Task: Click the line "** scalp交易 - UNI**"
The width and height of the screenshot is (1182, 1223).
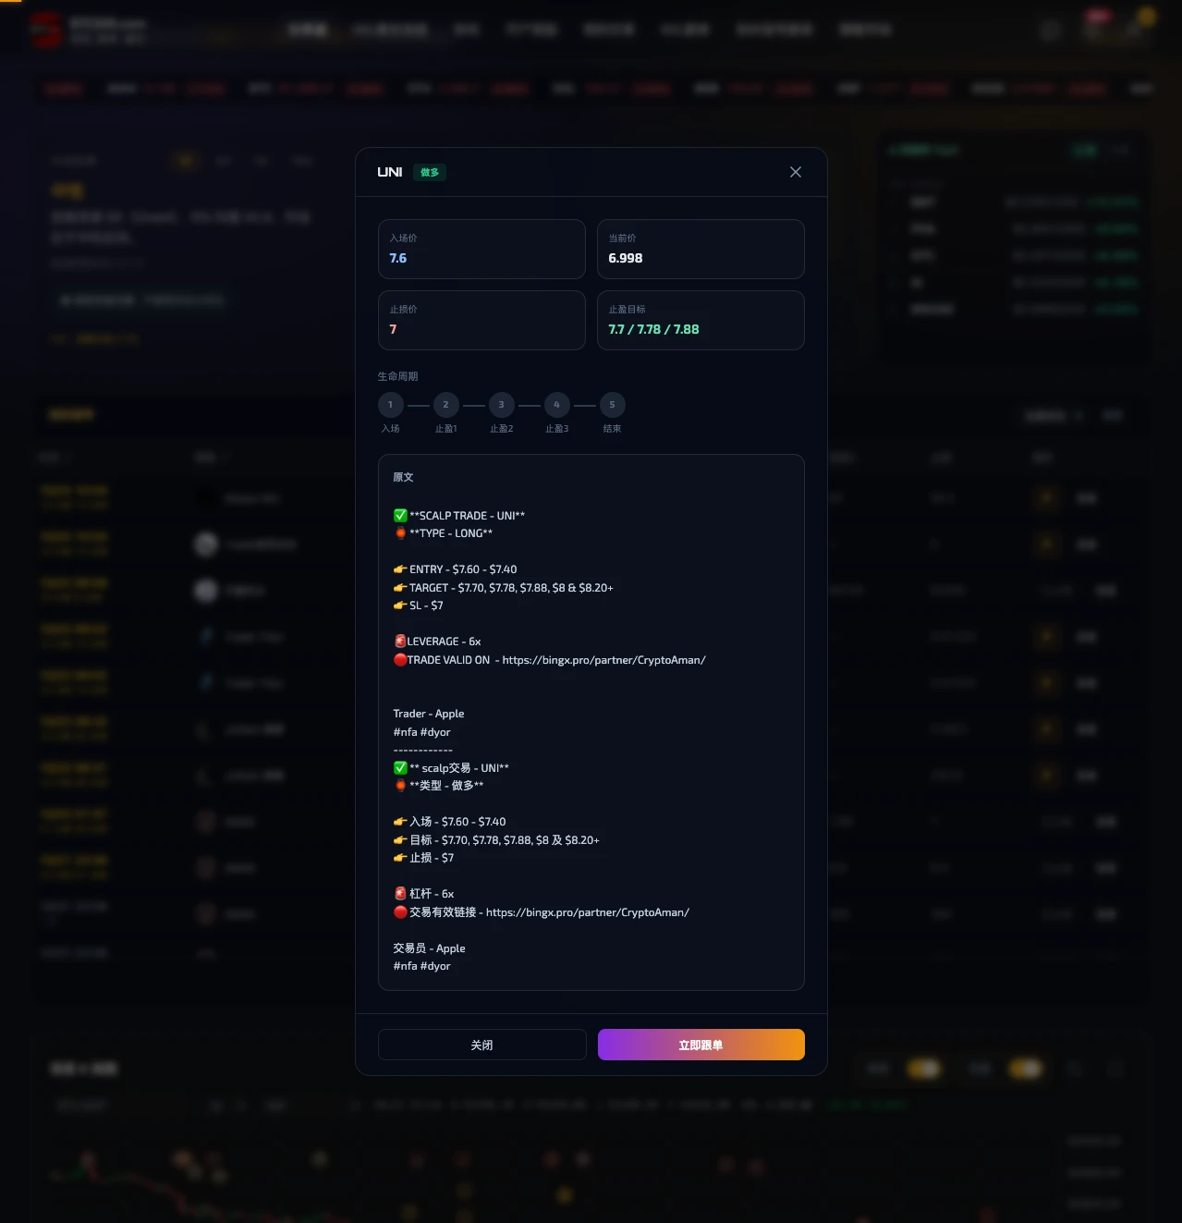Action: (x=451, y=768)
